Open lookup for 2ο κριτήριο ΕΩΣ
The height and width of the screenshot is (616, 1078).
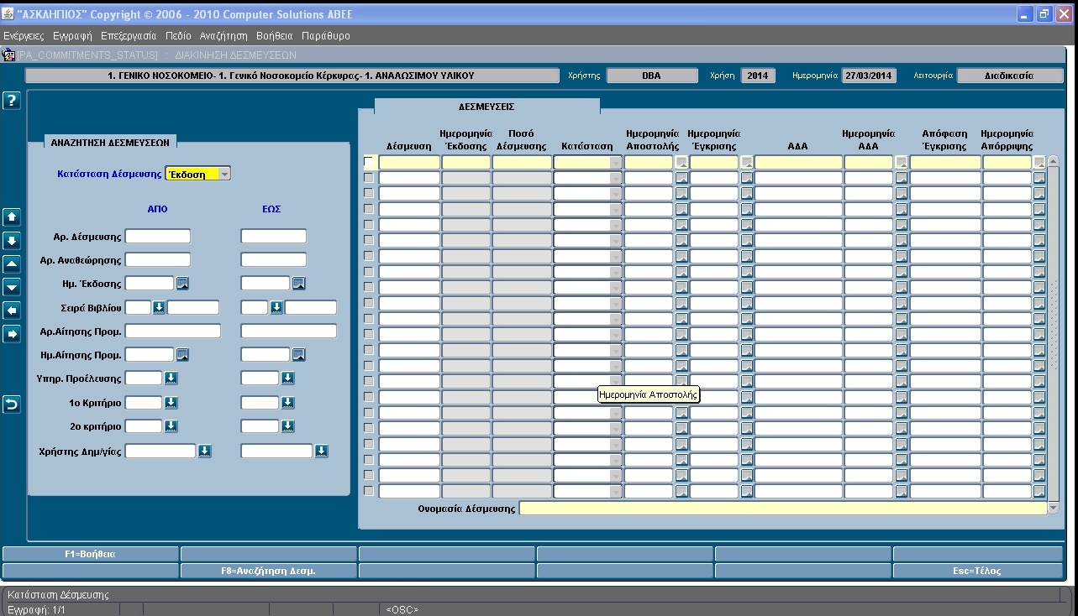coord(287,425)
